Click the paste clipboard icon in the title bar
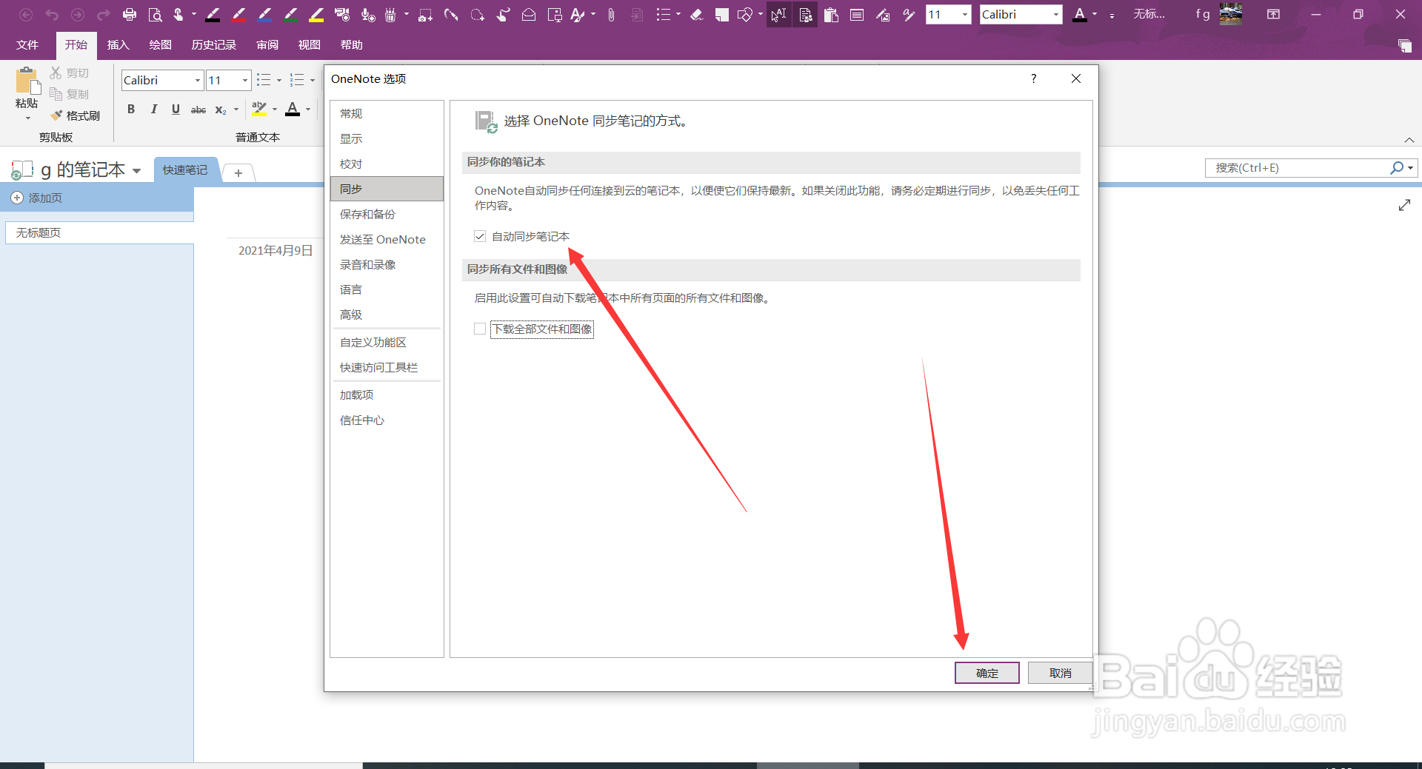Screen dimensions: 1422x769 click(831, 14)
